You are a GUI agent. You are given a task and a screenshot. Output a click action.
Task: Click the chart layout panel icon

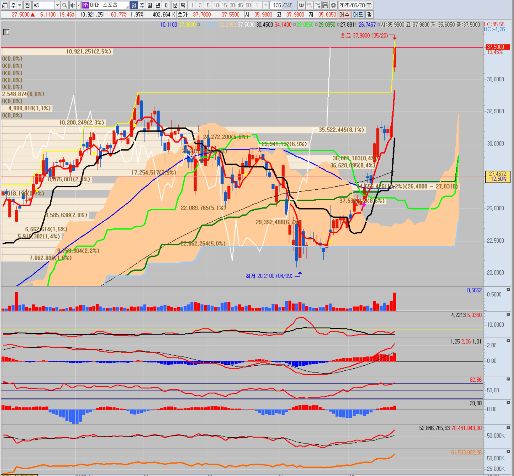point(5,5)
